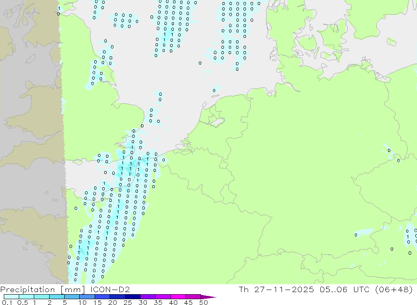The height and width of the screenshot is (305, 417).
Task: Click the 'Precipitation [mm]' title text
Action: click(43, 290)
